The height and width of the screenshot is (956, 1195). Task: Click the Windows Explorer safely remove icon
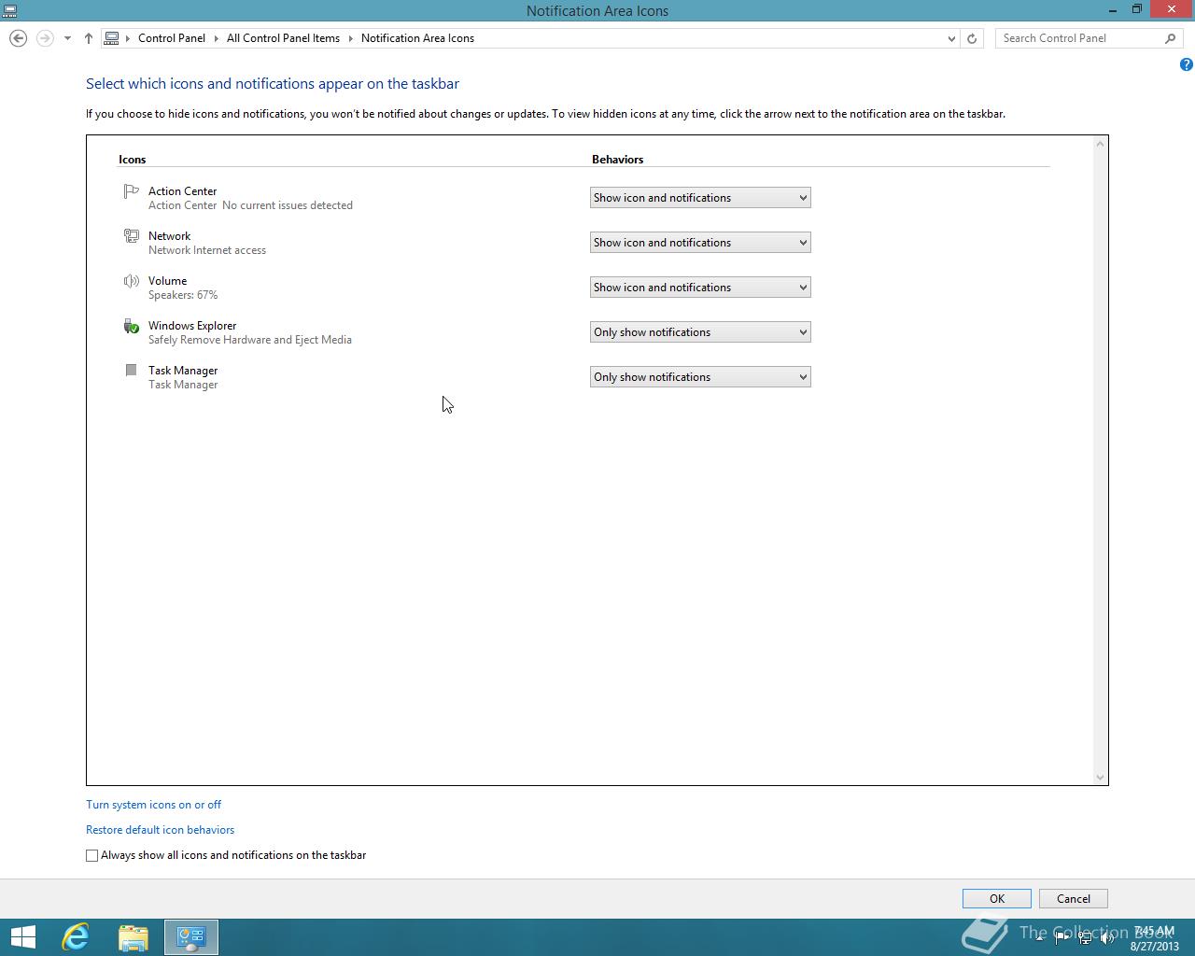pyautogui.click(x=131, y=326)
